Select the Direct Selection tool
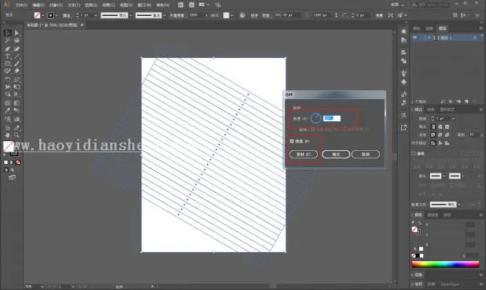 (17, 33)
